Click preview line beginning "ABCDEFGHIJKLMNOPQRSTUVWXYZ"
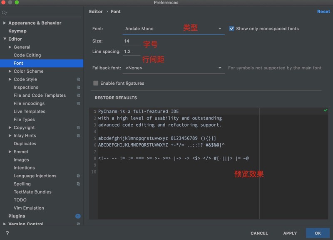 point(161,145)
